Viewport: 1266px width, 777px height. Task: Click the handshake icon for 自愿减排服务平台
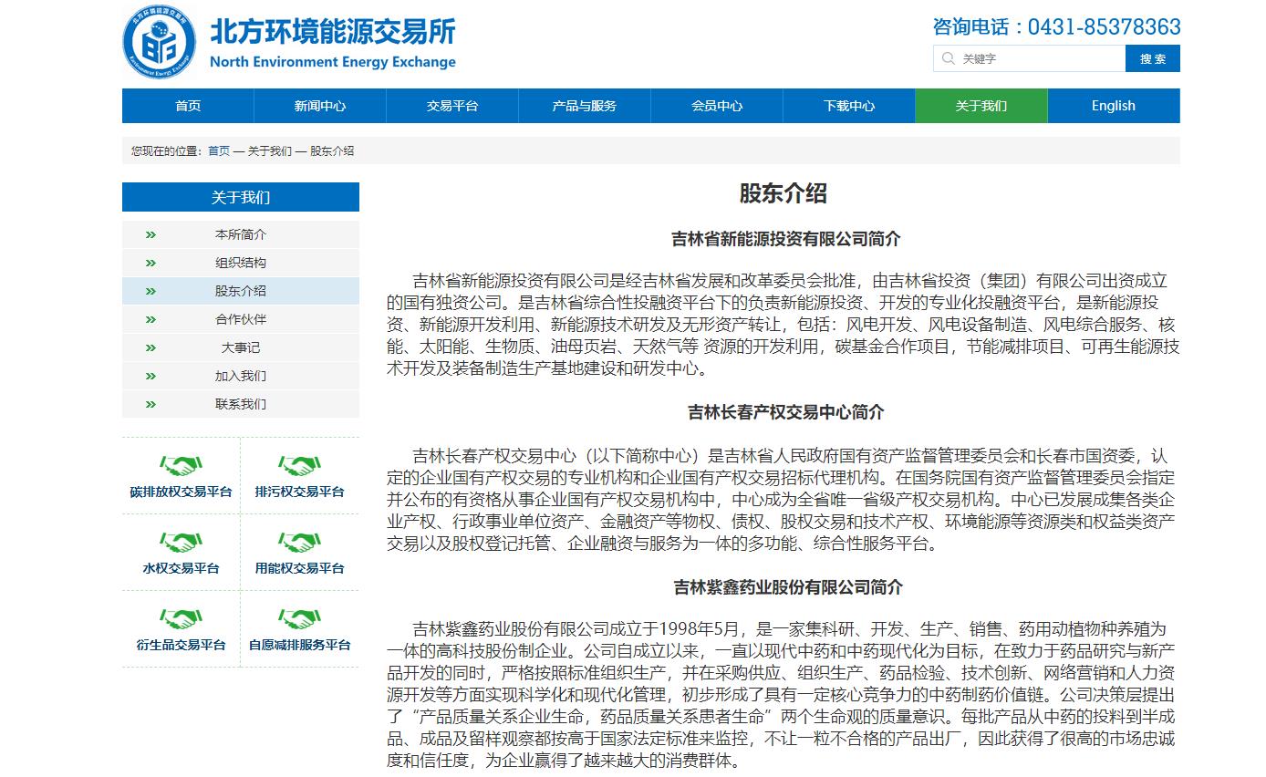point(299,619)
